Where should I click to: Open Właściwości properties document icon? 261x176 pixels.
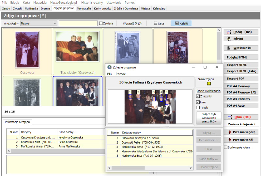click(229, 48)
